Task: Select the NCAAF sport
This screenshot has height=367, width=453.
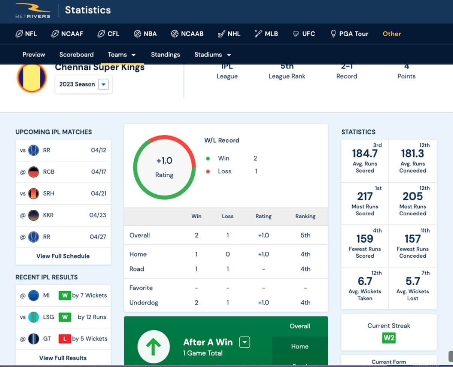Action: [67, 34]
